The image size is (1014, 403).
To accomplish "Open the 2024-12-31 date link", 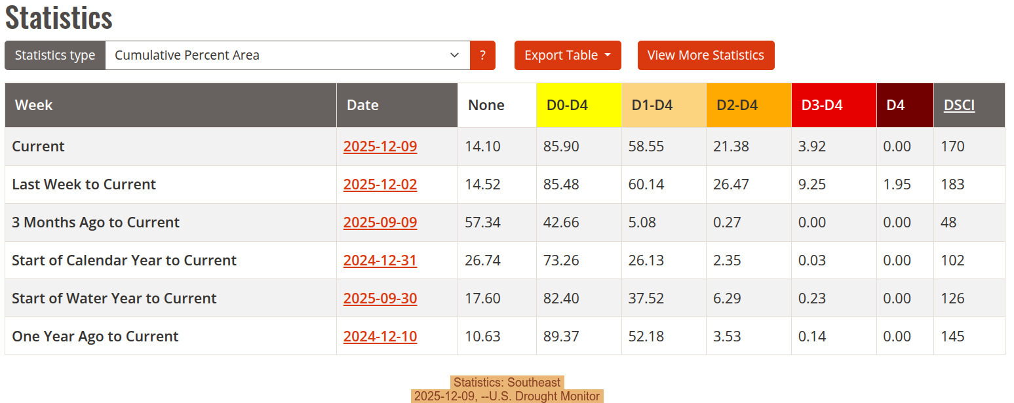I will (380, 260).
